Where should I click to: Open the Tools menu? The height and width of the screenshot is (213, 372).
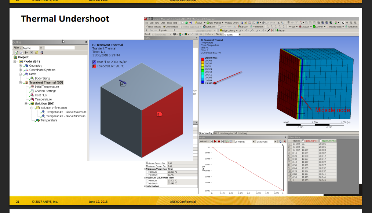[x=169, y=23]
